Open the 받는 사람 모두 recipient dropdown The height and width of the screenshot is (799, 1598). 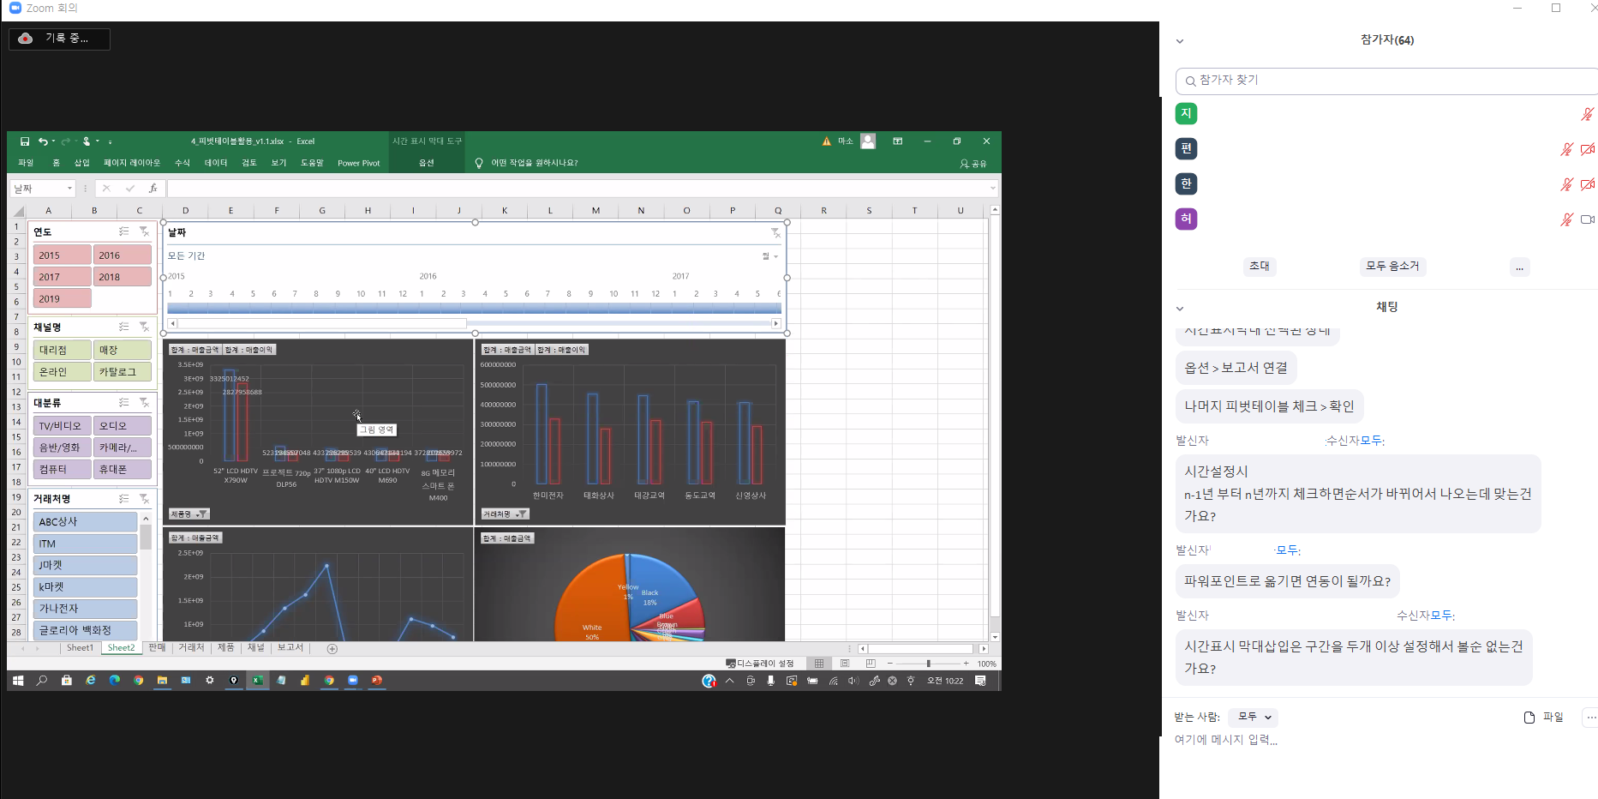tap(1253, 717)
